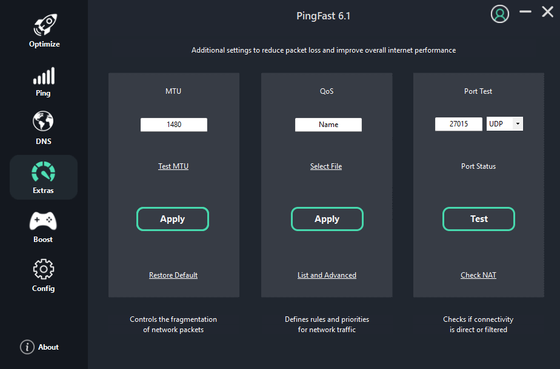Click the About info icon
The image size is (560, 369).
pyautogui.click(x=27, y=347)
